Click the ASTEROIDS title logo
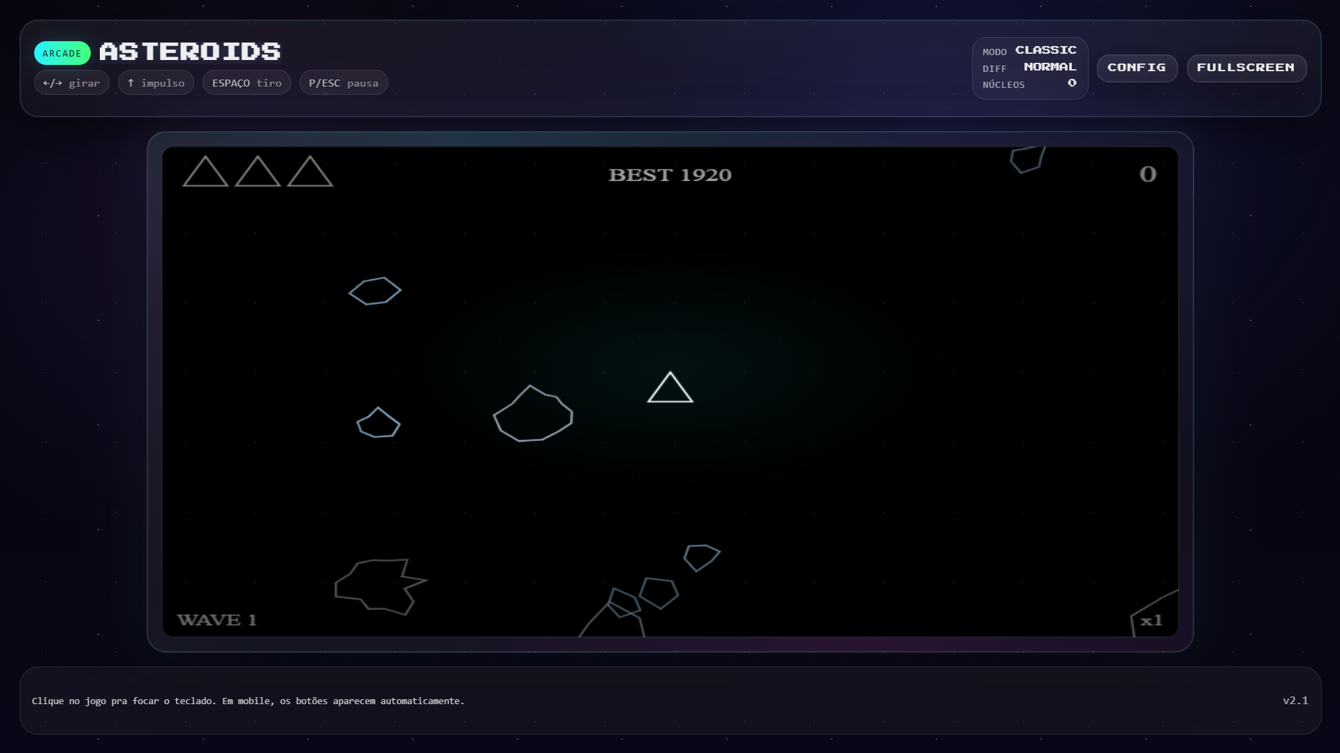This screenshot has height=753, width=1340. point(190,52)
